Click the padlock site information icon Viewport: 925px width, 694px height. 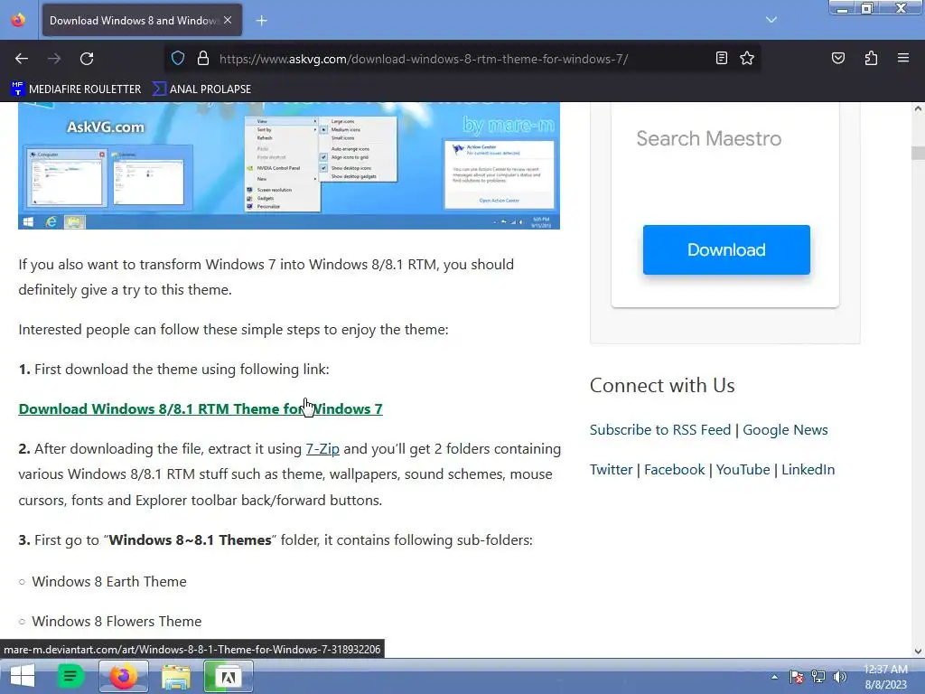tap(203, 59)
